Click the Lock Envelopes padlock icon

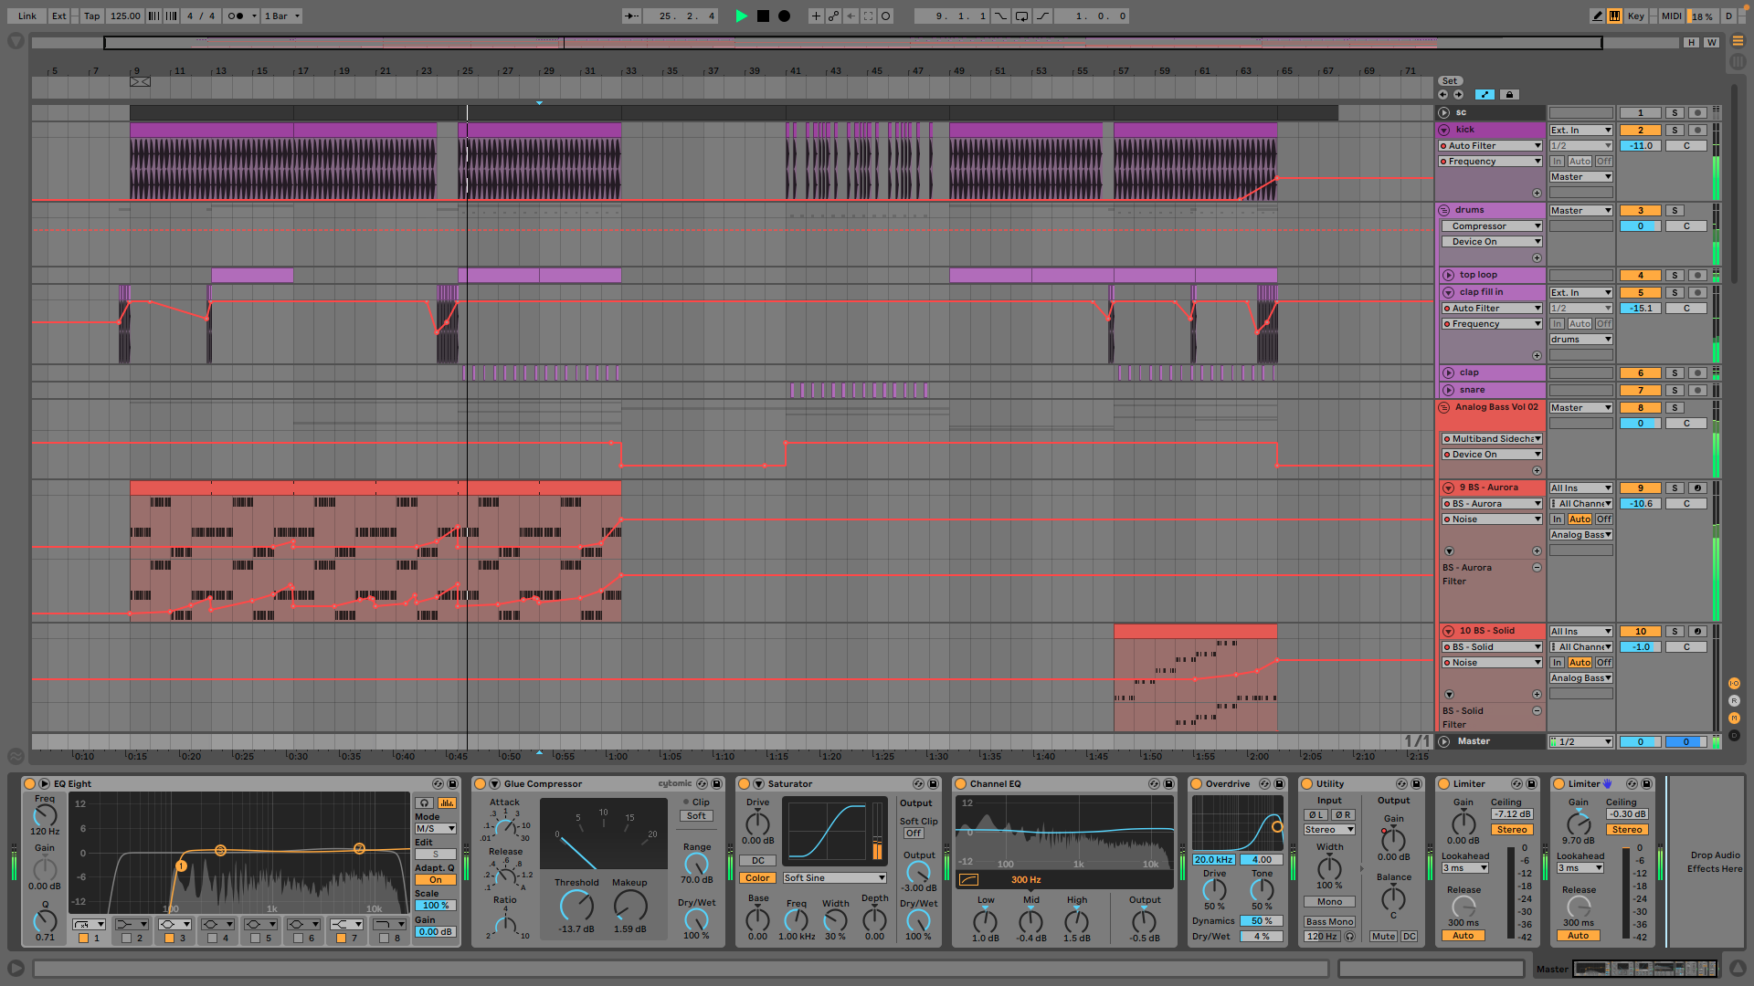1509,95
